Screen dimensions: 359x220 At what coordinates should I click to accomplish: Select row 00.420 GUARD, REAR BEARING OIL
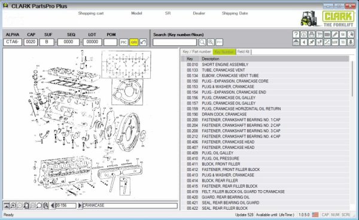click(266, 197)
